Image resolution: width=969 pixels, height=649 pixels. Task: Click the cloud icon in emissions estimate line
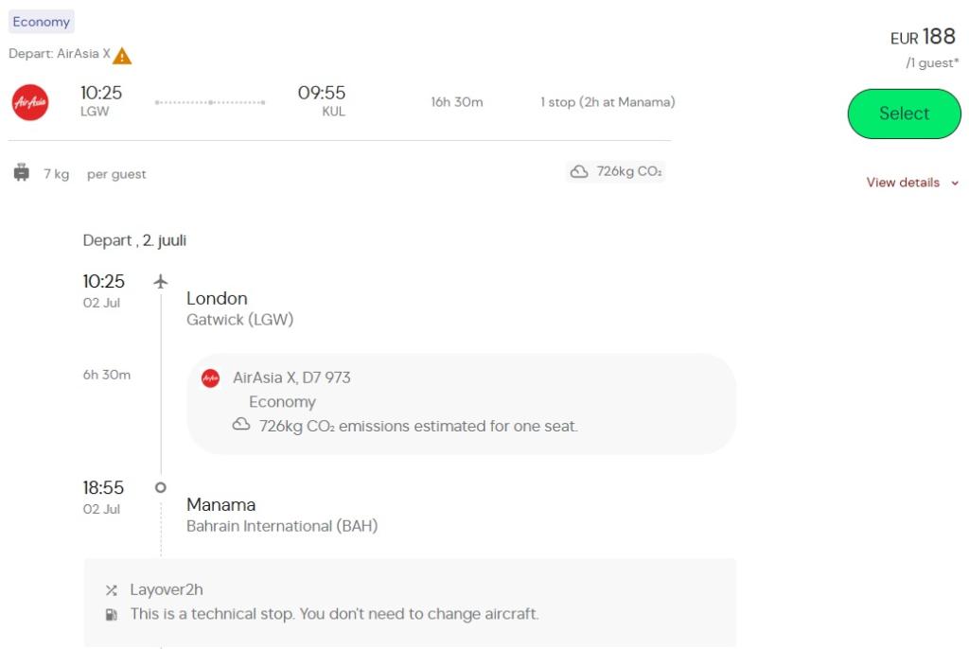241,425
